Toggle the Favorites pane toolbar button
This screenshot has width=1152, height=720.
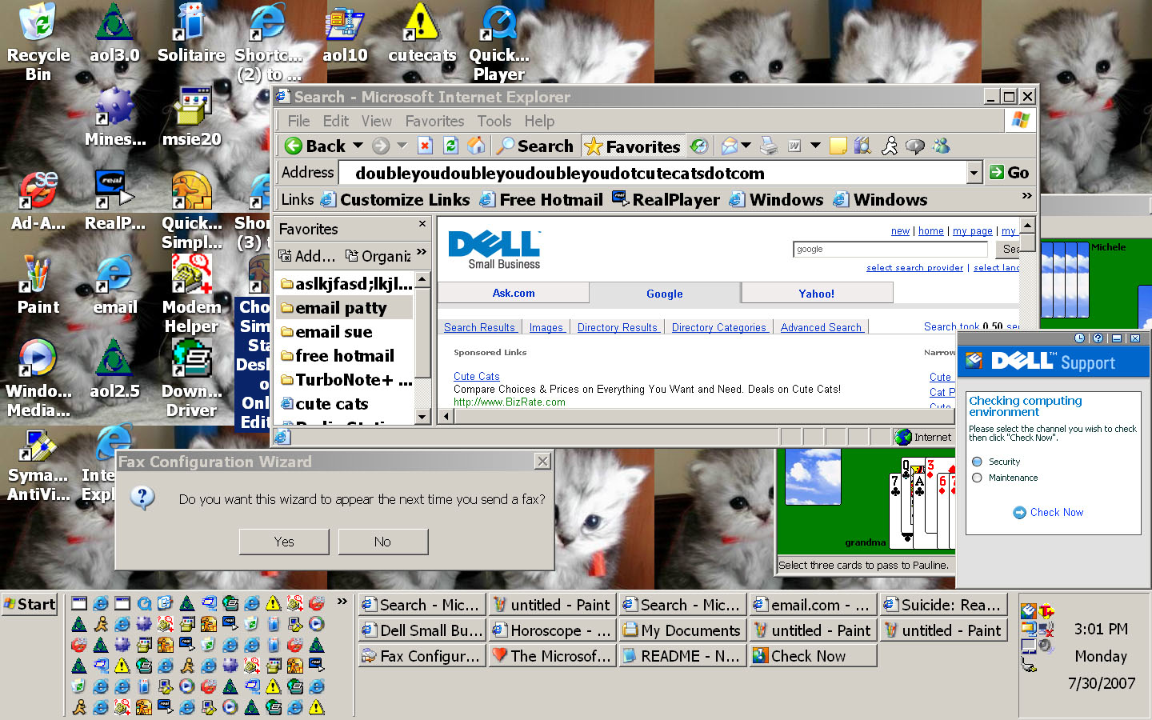(x=633, y=146)
